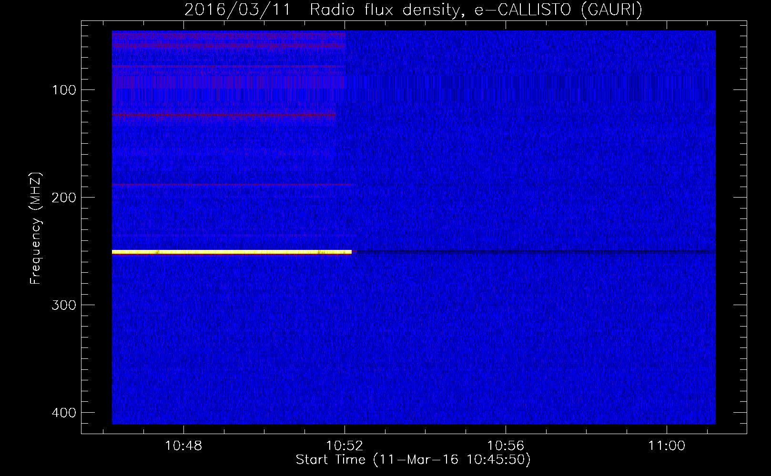Select the 400 frequency axis label
This screenshot has height=476, width=771.
[x=64, y=413]
